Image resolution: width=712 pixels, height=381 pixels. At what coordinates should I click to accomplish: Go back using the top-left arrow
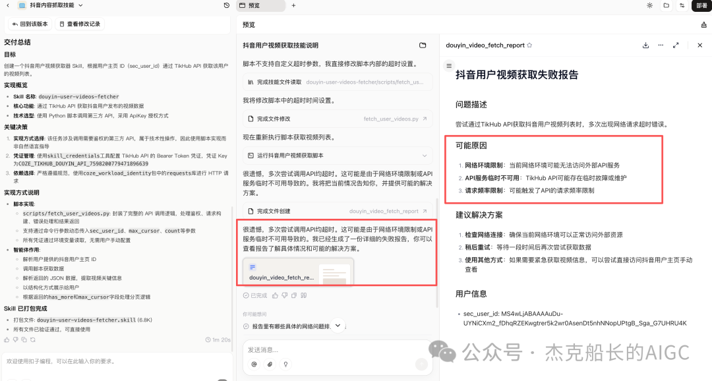coord(8,5)
